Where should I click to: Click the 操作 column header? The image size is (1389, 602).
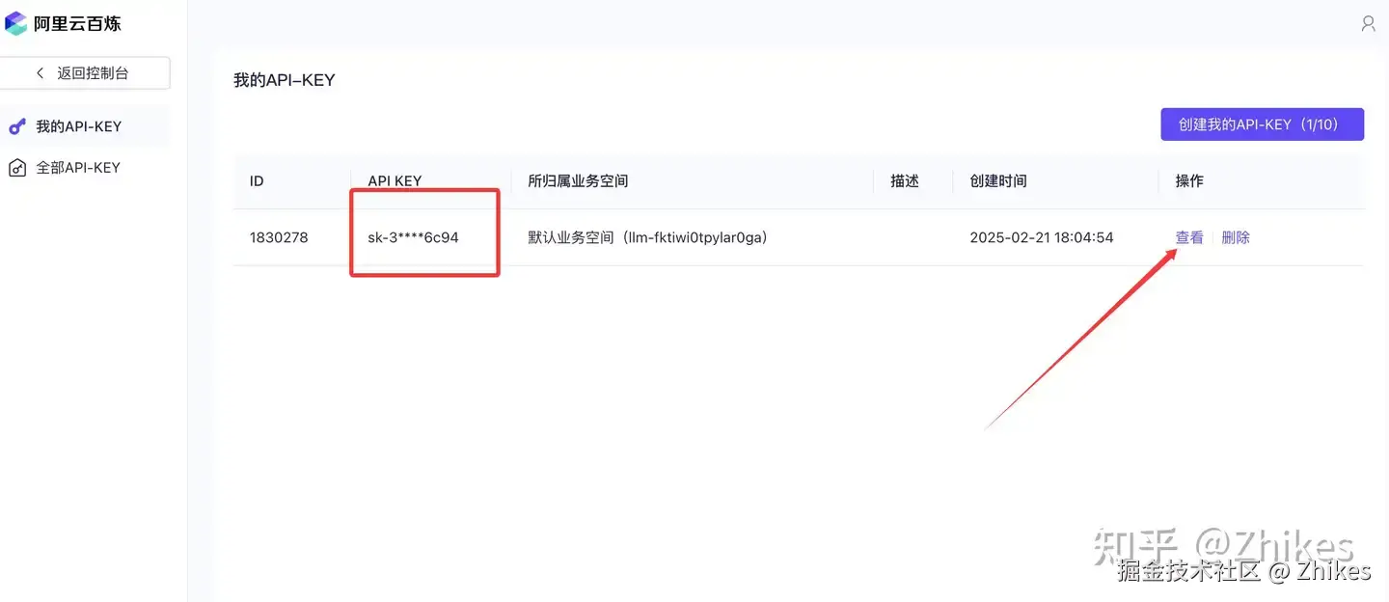pyautogui.click(x=1189, y=181)
